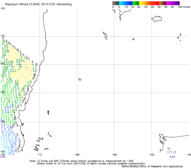Click the '>50 knots' legend label
Screen dimensions: 191x168
pos(184,7)
